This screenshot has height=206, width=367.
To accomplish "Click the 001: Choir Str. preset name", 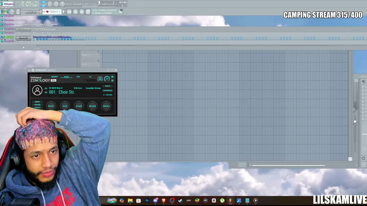I will 62,92.
